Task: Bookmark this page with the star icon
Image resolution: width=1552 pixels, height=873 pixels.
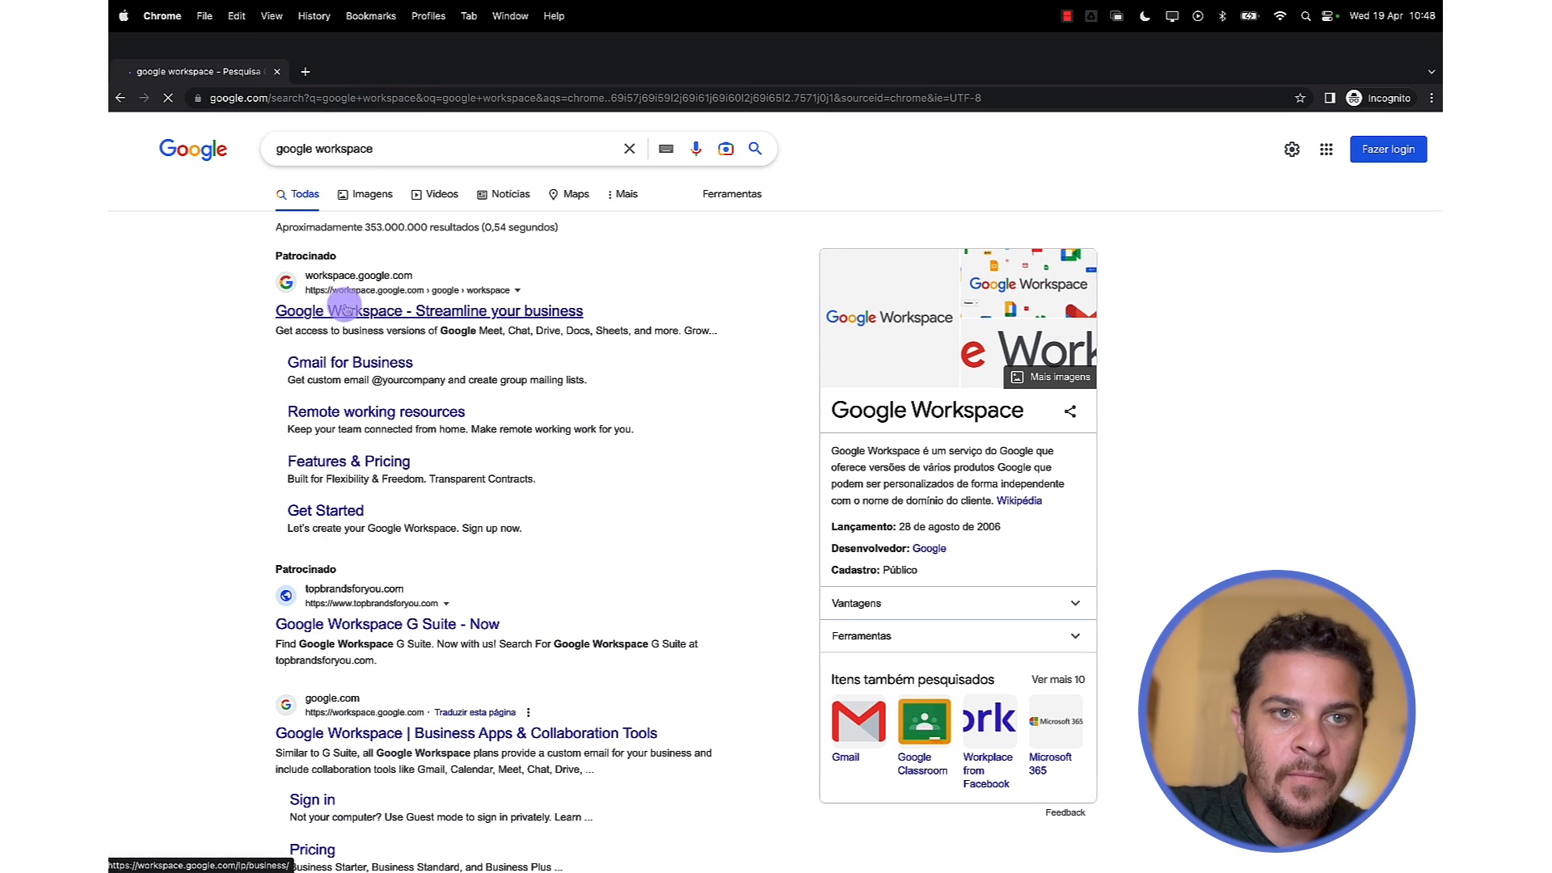Action: (1300, 98)
